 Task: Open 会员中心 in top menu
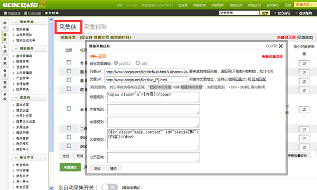(273, 5)
